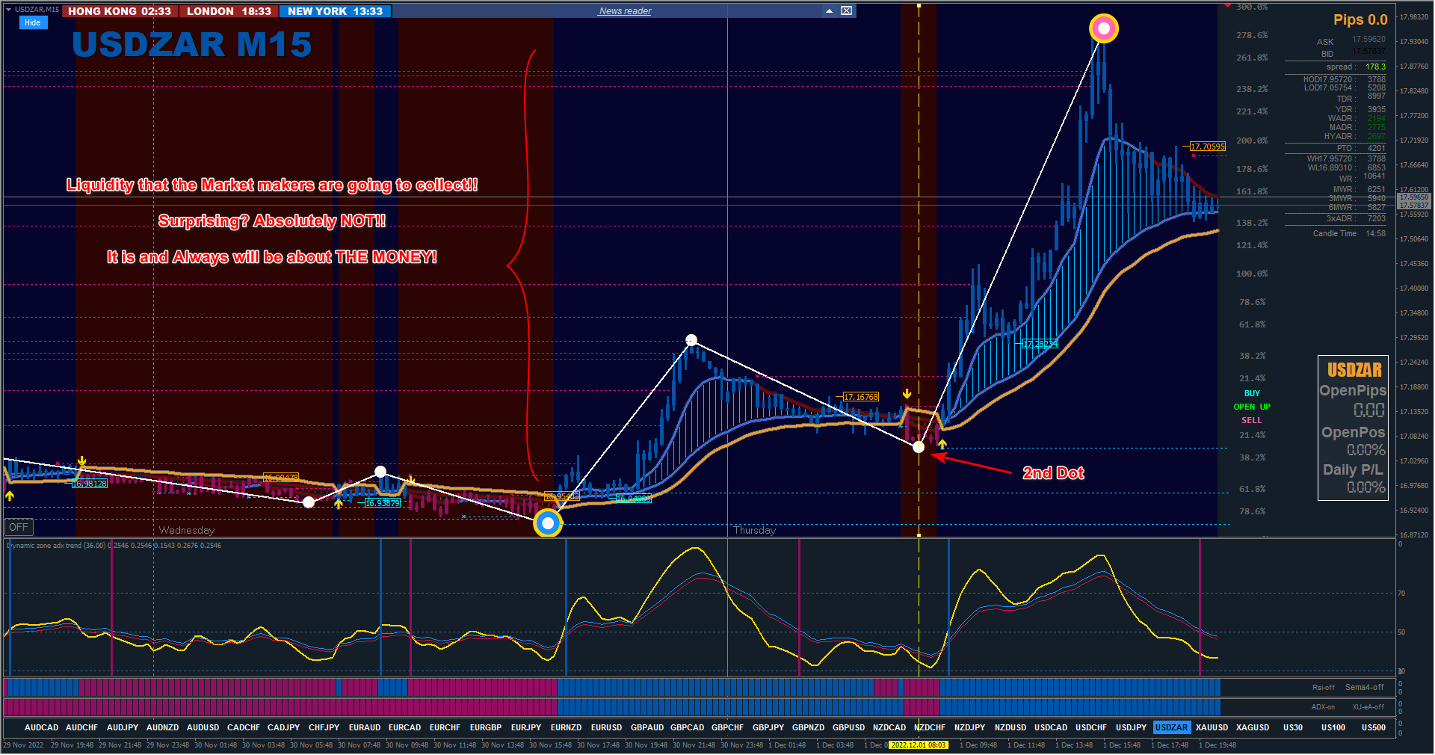Screen dimensions: 1435x755
Task: Switch chart to AUDCHF symbol
Action: click(x=81, y=727)
